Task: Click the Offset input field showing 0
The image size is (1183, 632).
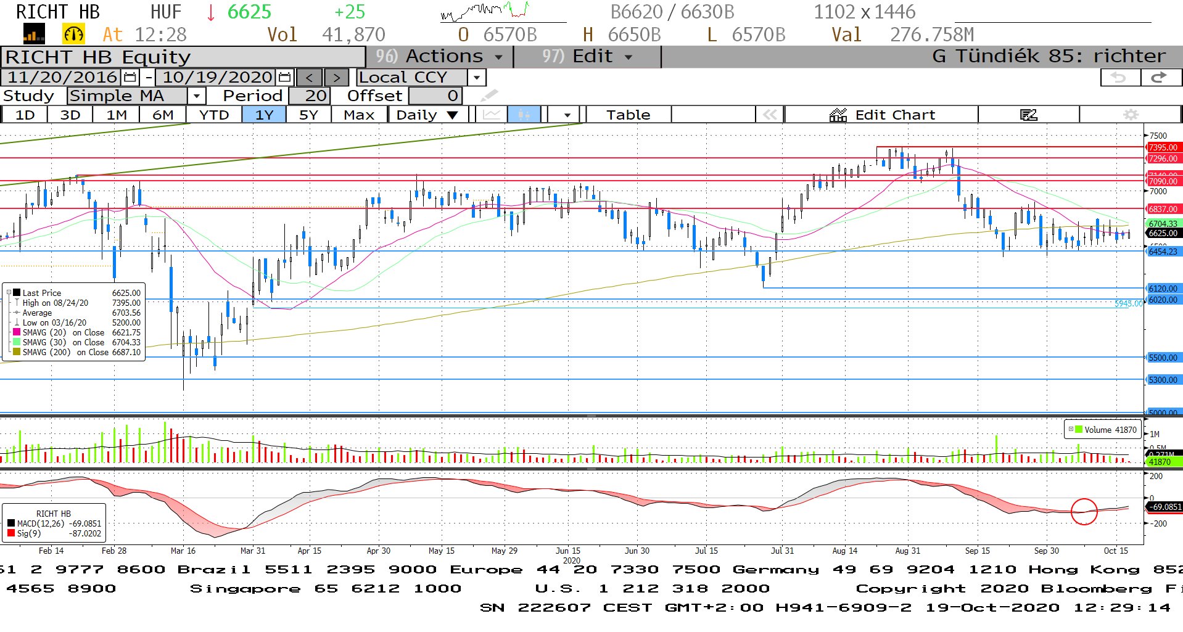Action: [435, 96]
